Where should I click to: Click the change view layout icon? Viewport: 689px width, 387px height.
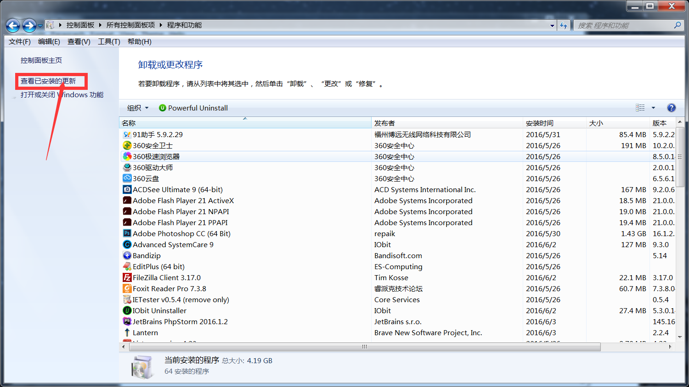(x=640, y=108)
